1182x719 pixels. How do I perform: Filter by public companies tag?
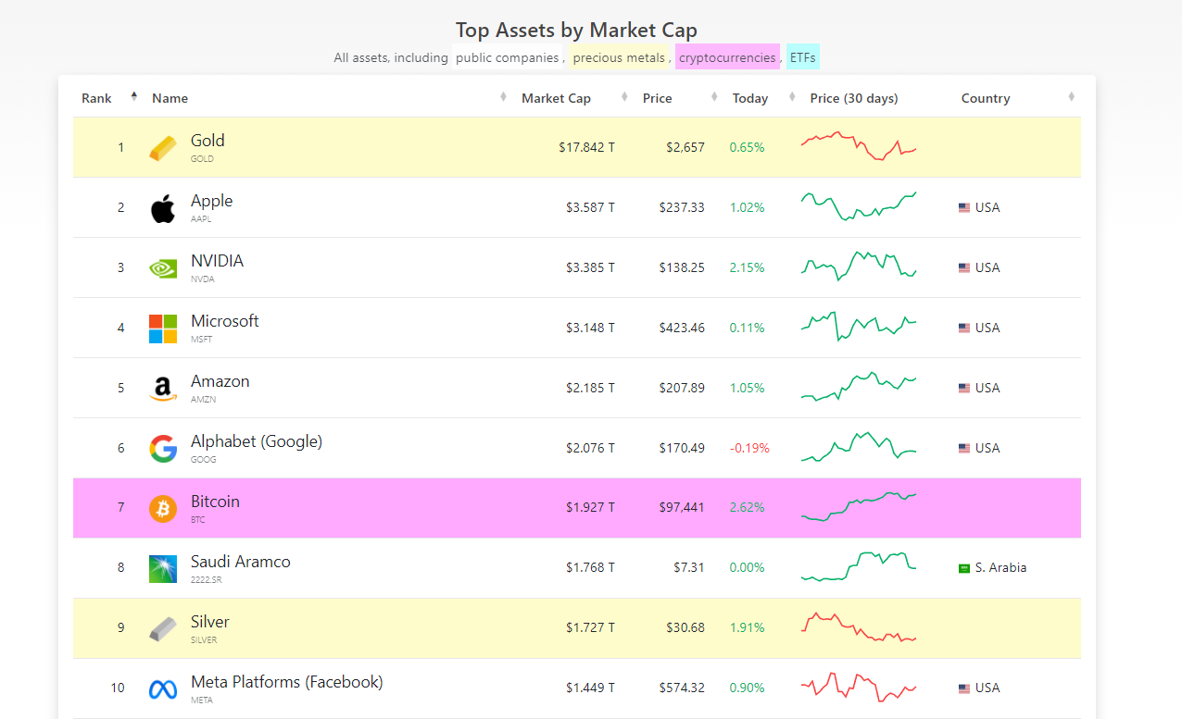pyautogui.click(x=507, y=57)
